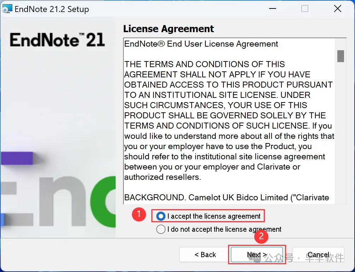Image resolution: width=355 pixels, height=272 pixels.
Task: Click the EndNote setup icon in title bar
Action: 7,9
